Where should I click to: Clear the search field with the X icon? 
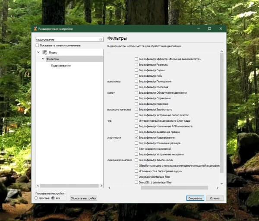[x=101, y=39]
